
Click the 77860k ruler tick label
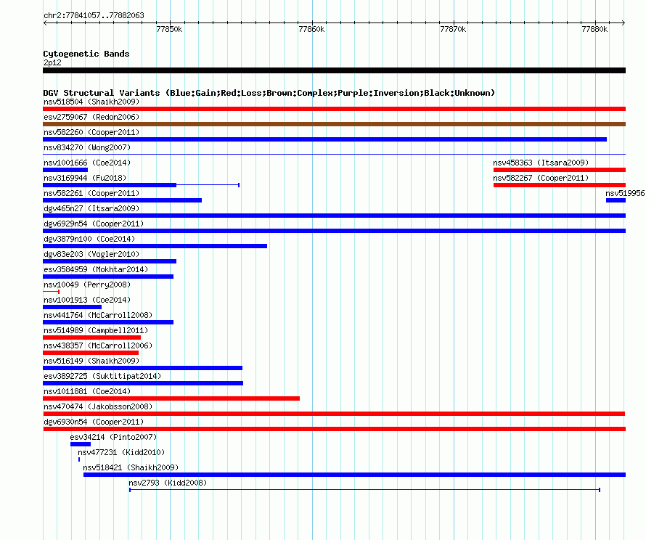(x=311, y=29)
